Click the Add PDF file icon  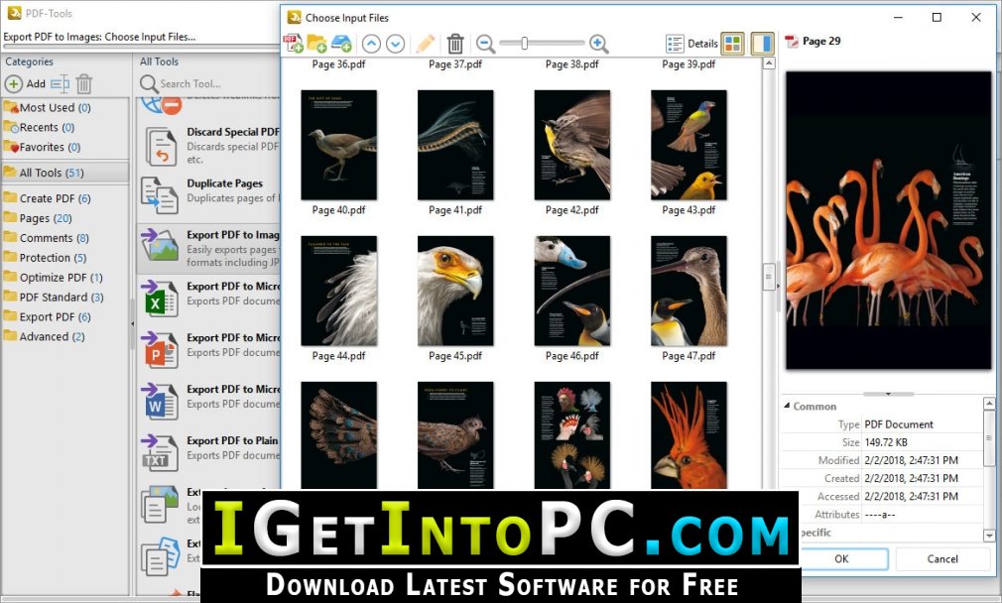tap(294, 44)
